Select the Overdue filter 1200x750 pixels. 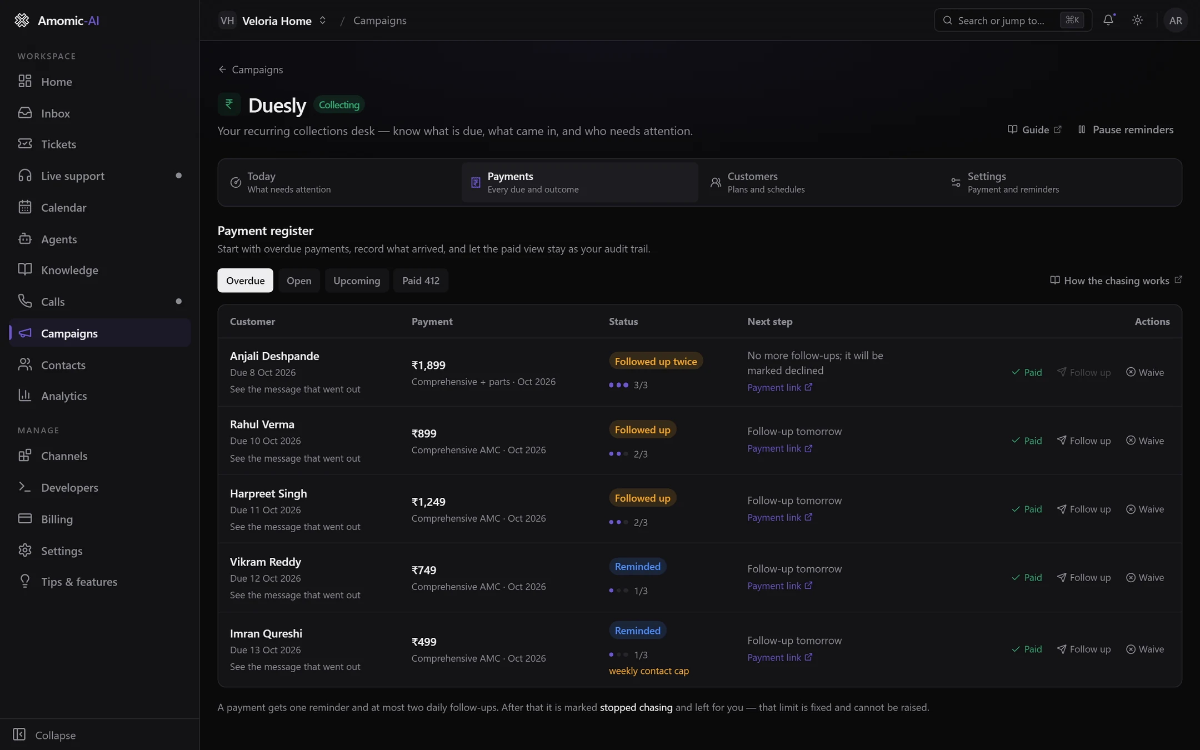[245, 281]
